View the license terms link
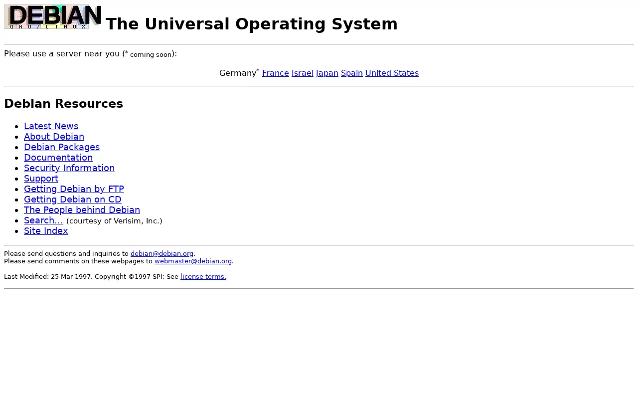The height and width of the screenshot is (399, 638). coord(203,277)
